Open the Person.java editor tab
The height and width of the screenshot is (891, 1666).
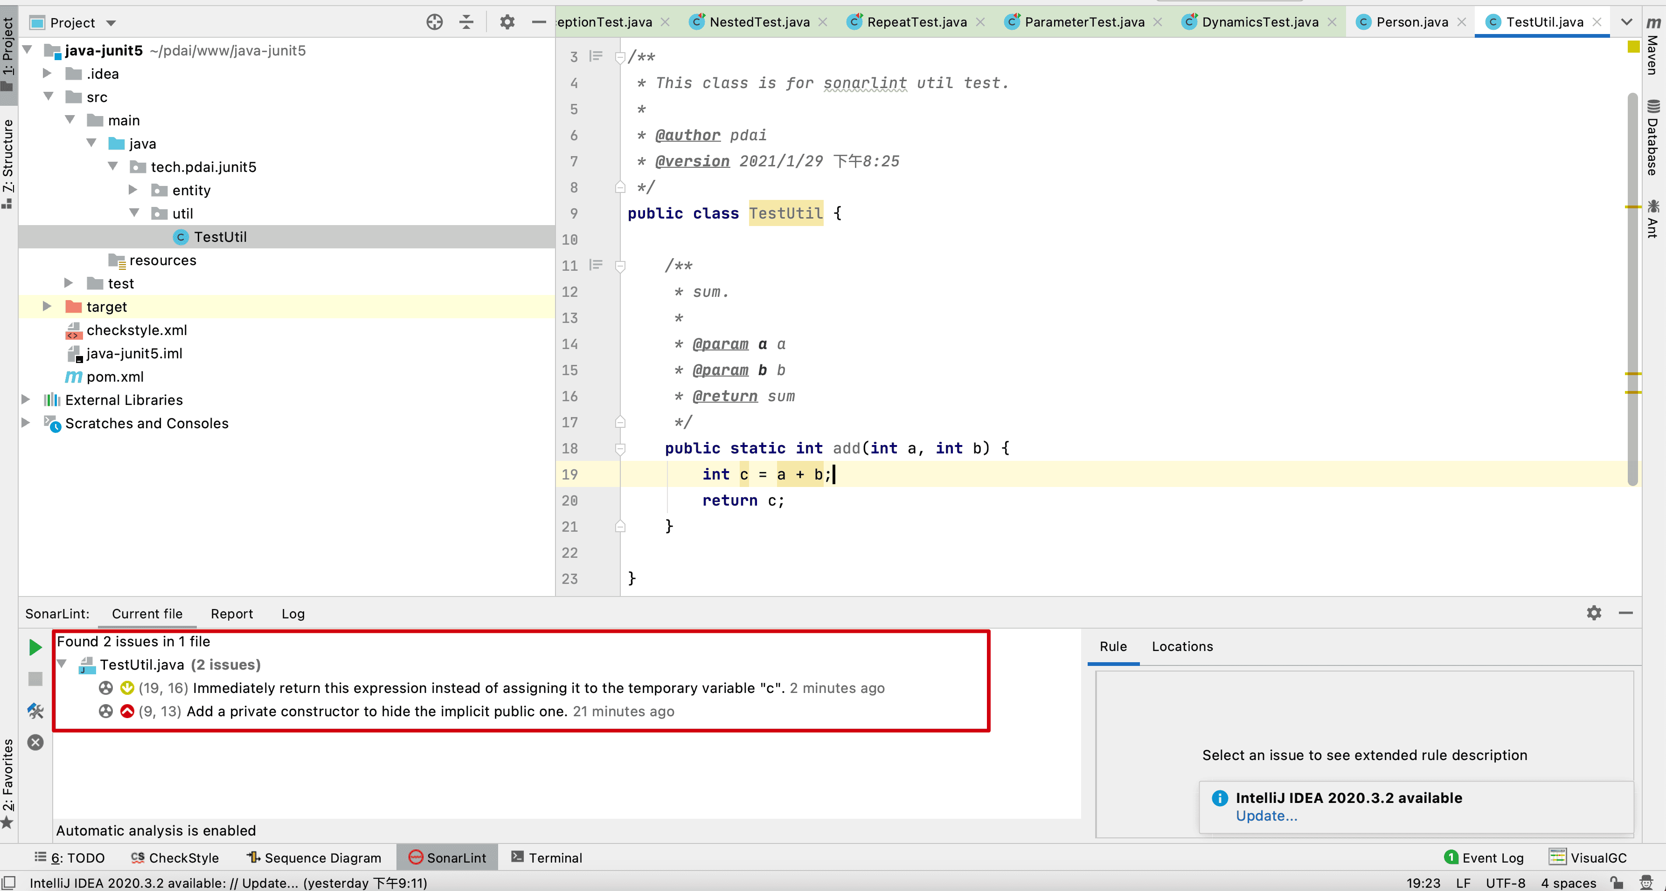1411,22
